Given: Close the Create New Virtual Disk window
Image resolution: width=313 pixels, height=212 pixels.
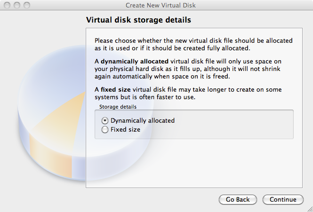Looking at the screenshot, I should click(7, 5).
